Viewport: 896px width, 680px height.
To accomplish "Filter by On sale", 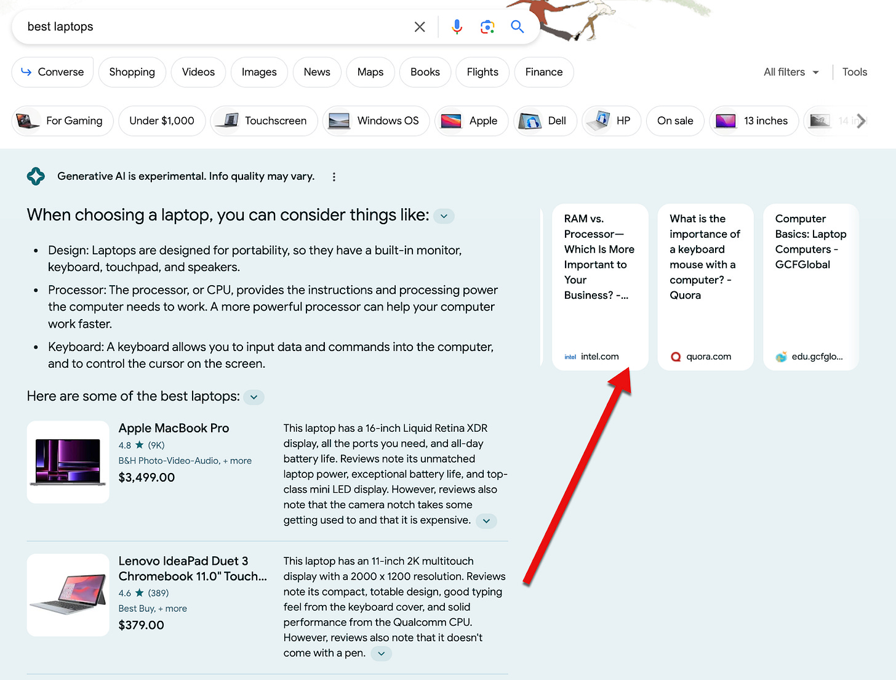I will point(675,121).
